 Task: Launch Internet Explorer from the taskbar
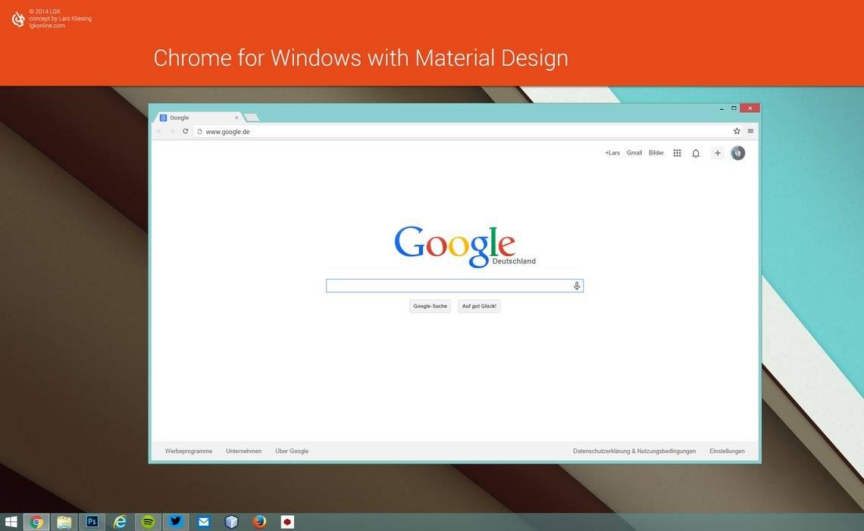pyautogui.click(x=120, y=522)
